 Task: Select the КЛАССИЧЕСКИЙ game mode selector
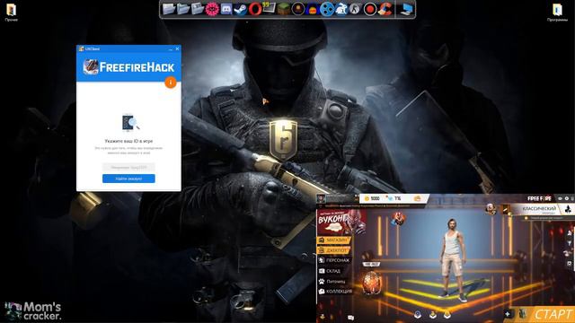[539, 209]
